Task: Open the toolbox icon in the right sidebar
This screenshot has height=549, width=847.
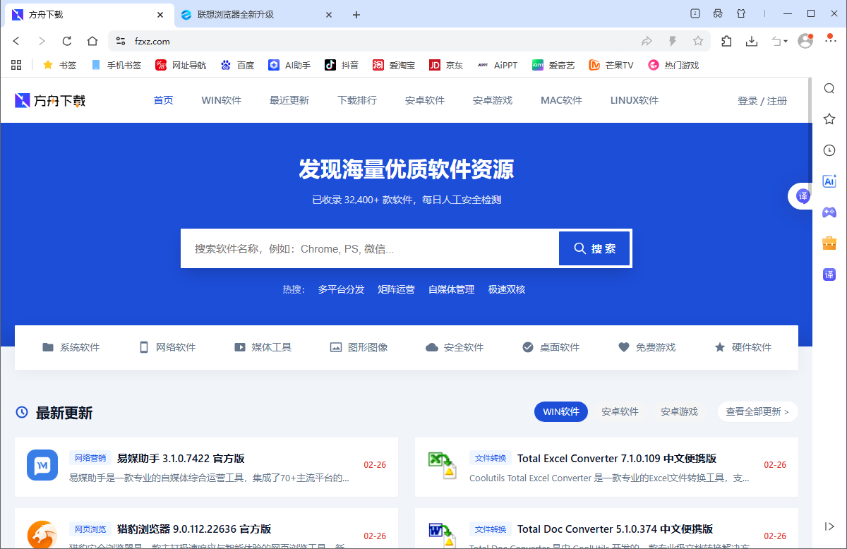Action: [829, 243]
